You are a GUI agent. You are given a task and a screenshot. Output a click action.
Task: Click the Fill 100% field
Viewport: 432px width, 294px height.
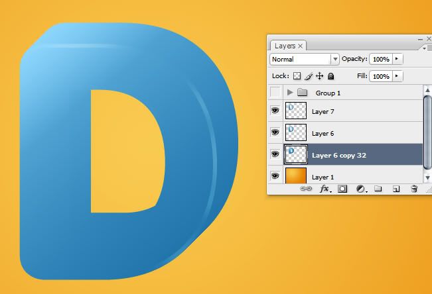click(381, 76)
